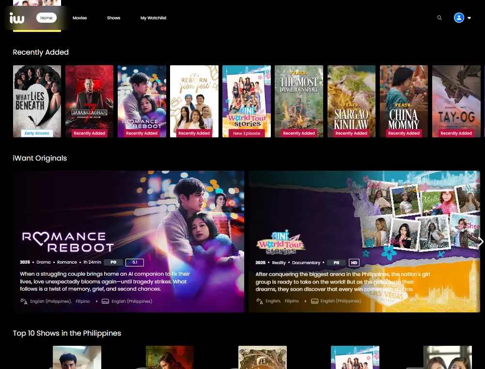Click audio language icon on Romance Reboot
This screenshot has height=369, width=485.
pyautogui.click(x=24, y=301)
